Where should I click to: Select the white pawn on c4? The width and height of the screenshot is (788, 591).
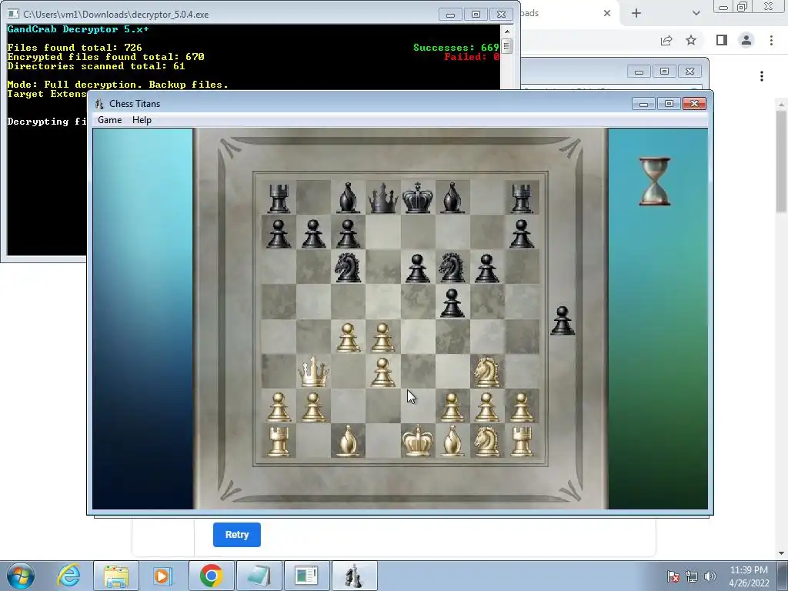(348, 337)
